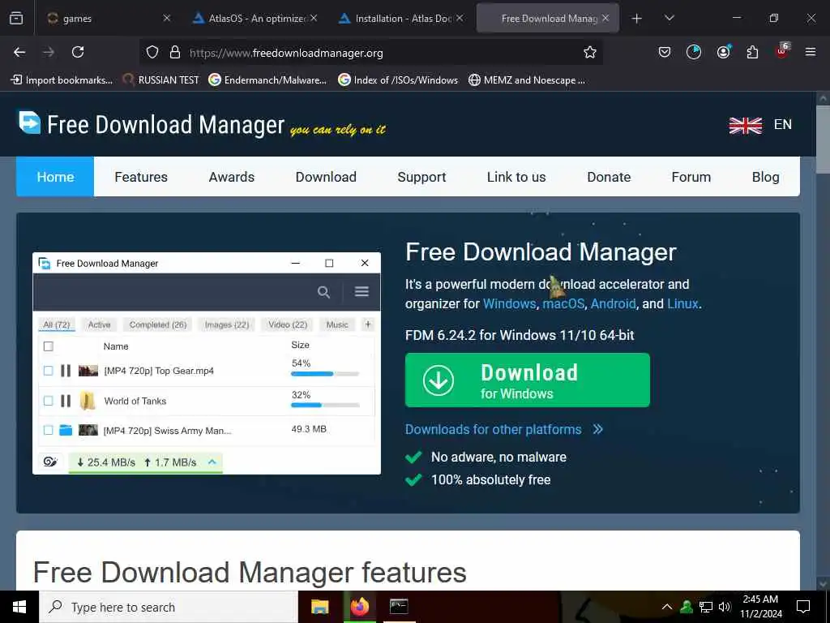Click the search magnifier in FDM preview
This screenshot has width=830, height=623.
323,292
